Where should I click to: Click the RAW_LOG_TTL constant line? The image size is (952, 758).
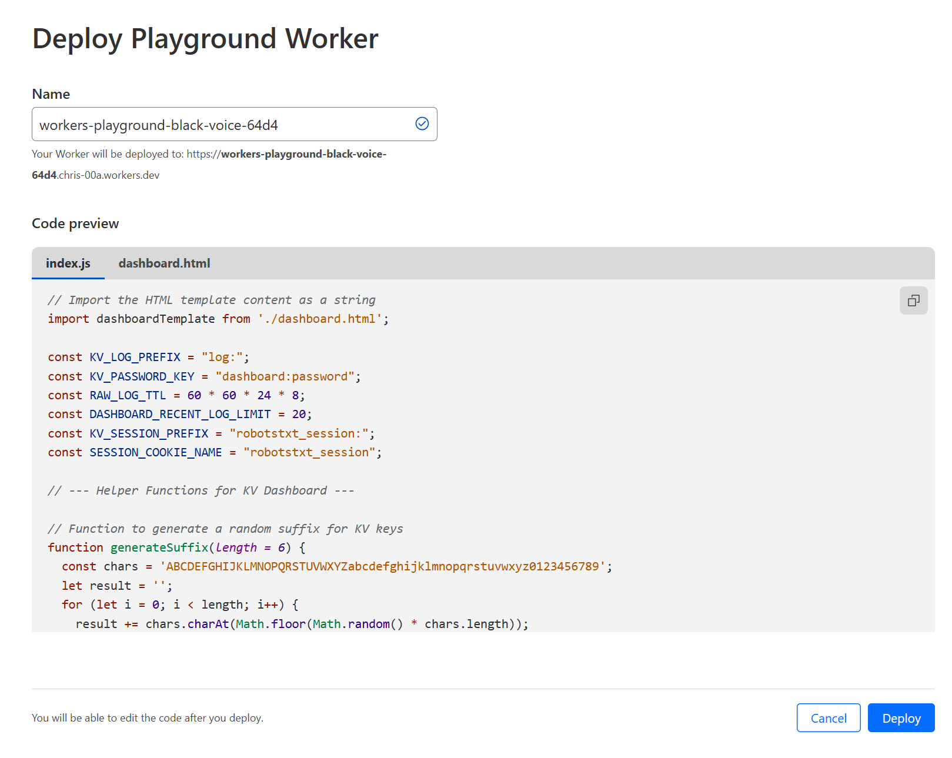click(x=176, y=395)
